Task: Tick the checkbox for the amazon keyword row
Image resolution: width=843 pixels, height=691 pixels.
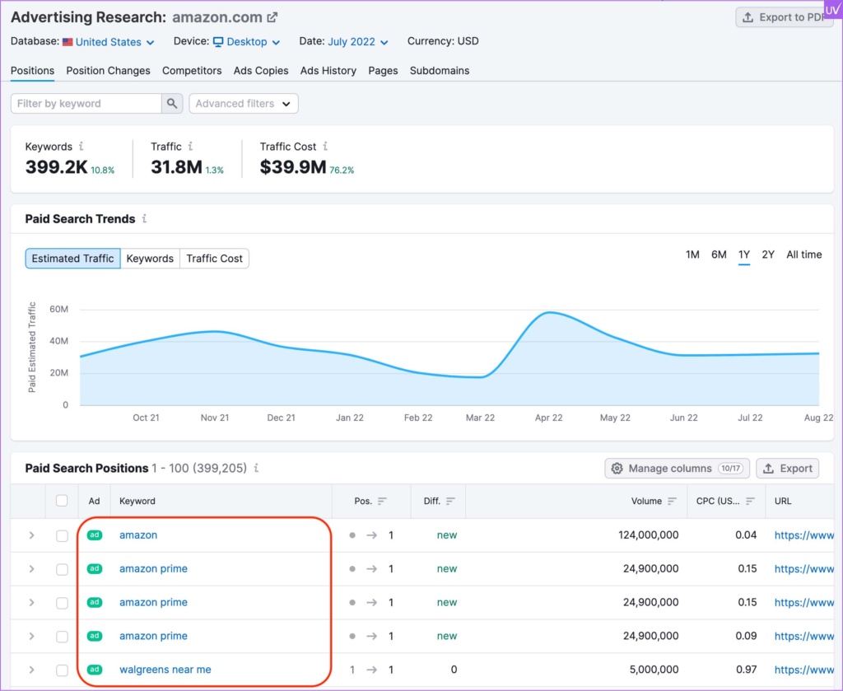Action: pyautogui.click(x=62, y=535)
